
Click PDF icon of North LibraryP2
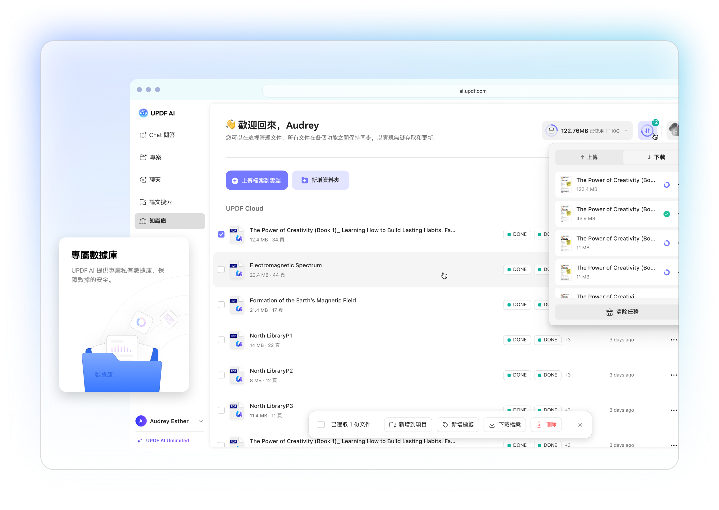pyautogui.click(x=237, y=375)
